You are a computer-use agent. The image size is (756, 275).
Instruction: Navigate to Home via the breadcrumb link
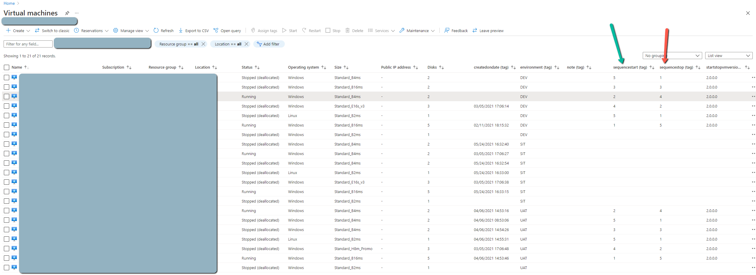(x=9, y=3)
